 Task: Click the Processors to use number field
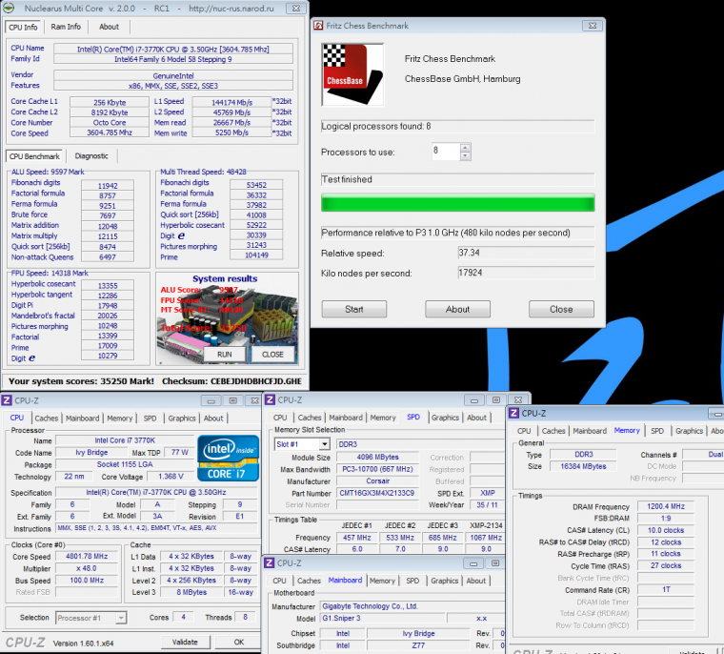tap(445, 151)
